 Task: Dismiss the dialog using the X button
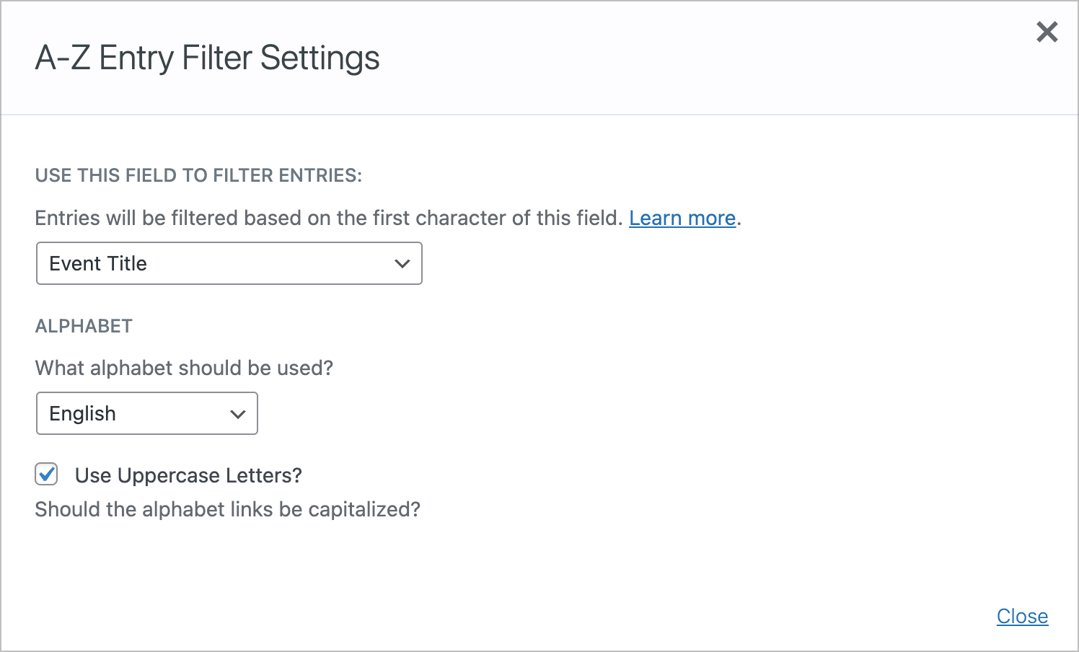(1047, 32)
